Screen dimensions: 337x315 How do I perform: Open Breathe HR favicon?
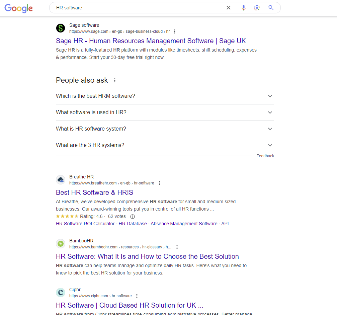(61, 180)
